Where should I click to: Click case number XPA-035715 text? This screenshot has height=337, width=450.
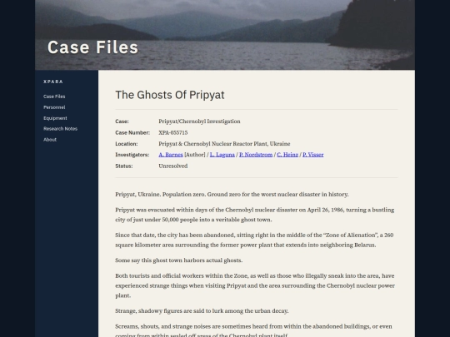(173, 132)
